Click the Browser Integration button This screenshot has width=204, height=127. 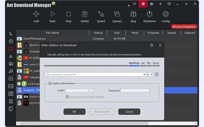184,27
